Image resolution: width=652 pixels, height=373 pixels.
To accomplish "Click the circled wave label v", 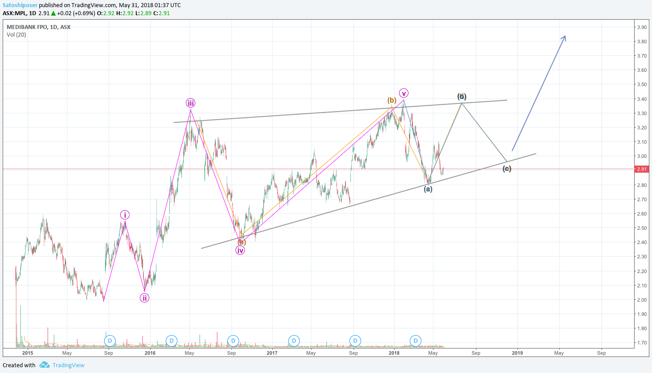I will [404, 93].
